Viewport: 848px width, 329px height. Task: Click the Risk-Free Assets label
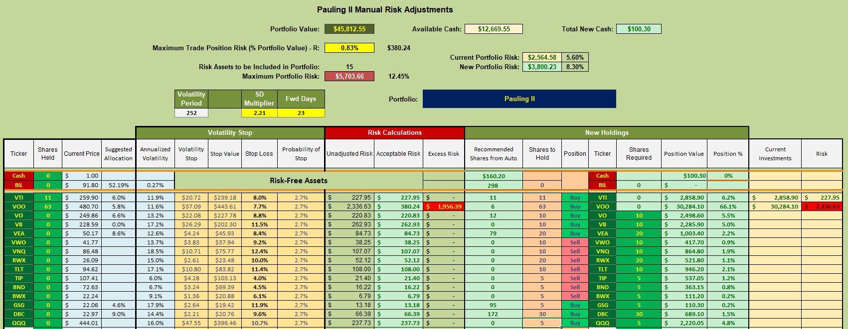(x=299, y=181)
